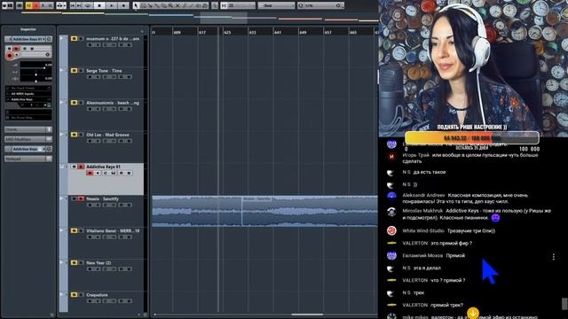This screenshot has width=568, height=319.
Task: Unmute the Serge Tone - Time track
Action: pyautogui.click(x=74, y=71)
